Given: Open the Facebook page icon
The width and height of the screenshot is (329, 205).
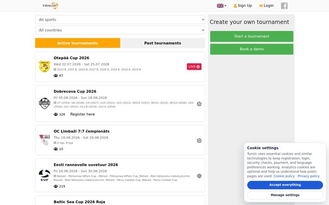Looking at the screenshot, I should click(x=284, y=5).
